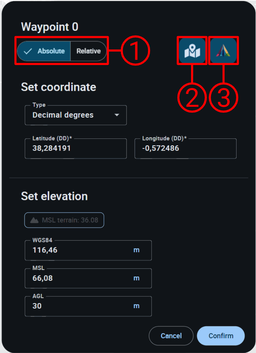Open the coordinate Type dropdown

(75, 115)
